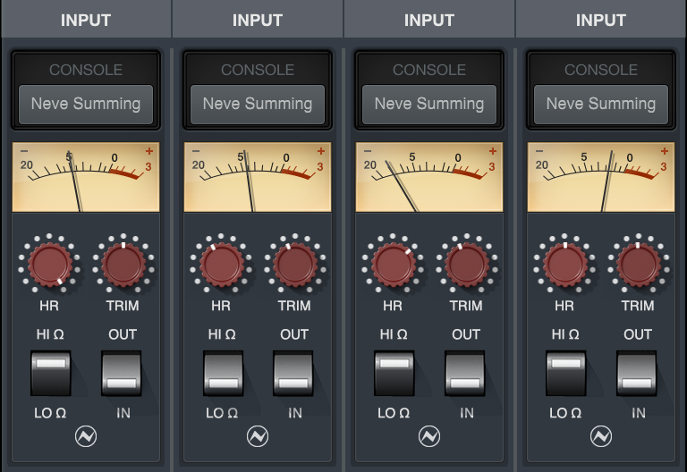Click the OUT label in fourth channel
The width and height of the screenshot is (687, 472).
(638, 334)
